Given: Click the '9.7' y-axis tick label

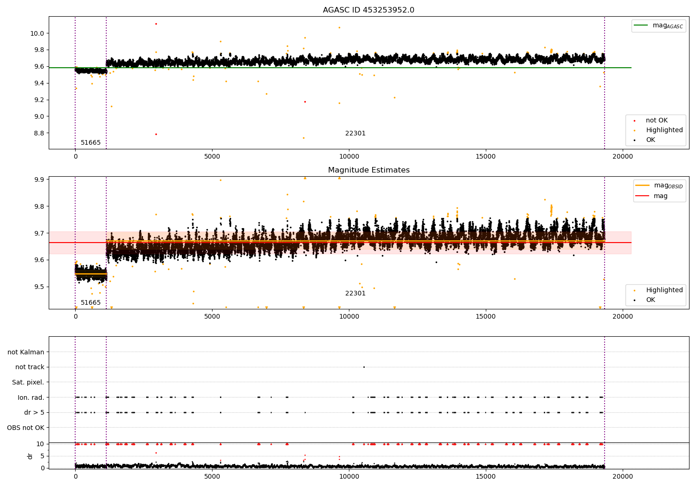Looking at the screenshot, I should [x=39, y=233].
